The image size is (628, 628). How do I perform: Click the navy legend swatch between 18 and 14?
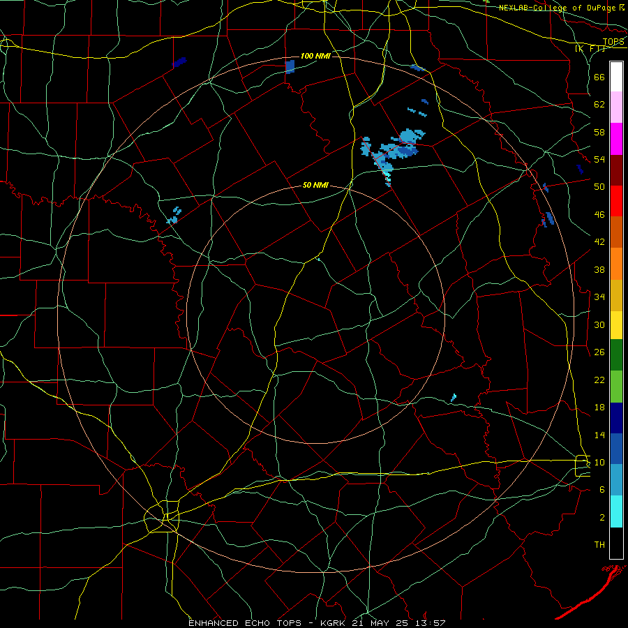pos(616,418)
